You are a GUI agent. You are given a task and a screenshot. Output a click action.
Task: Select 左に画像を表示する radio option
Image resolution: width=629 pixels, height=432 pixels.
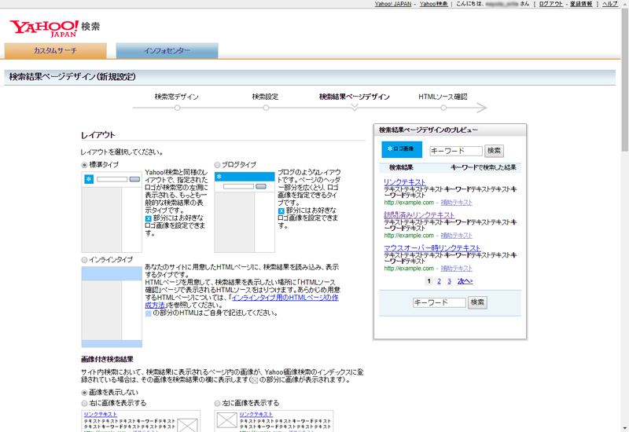[x=217, y=403]
